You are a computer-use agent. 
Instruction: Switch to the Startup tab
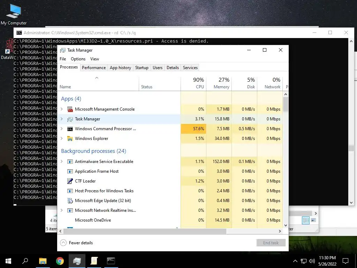(x=142, y=68)
